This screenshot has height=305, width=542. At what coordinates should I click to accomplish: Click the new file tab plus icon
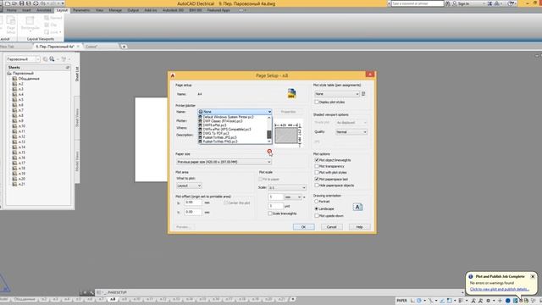[x=124, y=47]
